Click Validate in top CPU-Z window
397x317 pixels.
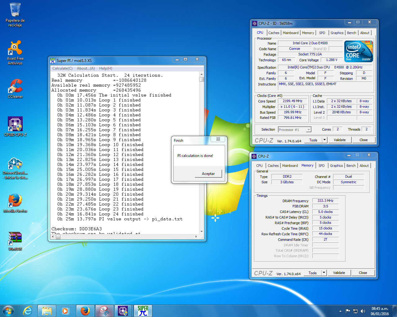(340, 140)
